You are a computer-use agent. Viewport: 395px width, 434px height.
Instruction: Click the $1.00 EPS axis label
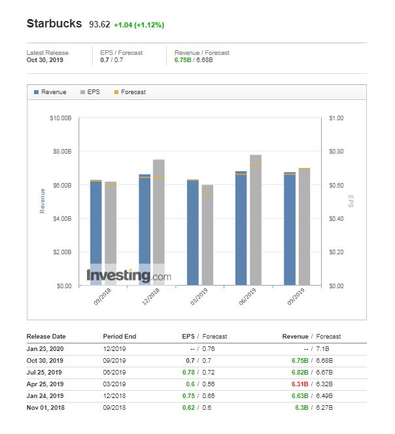[336, 118]
